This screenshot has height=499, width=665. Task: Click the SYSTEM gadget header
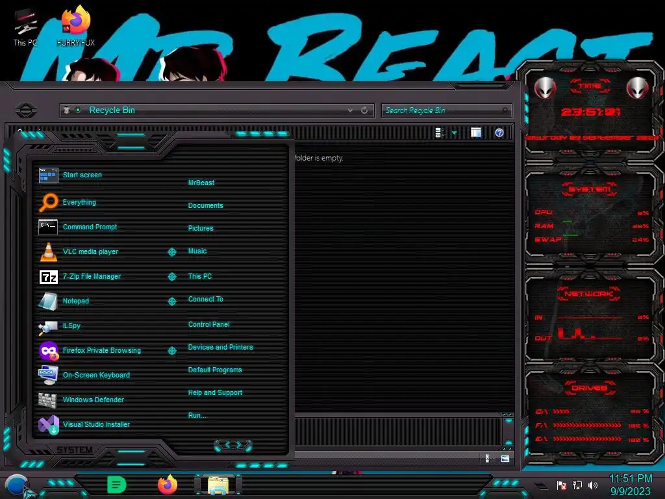tap(590, 189)
